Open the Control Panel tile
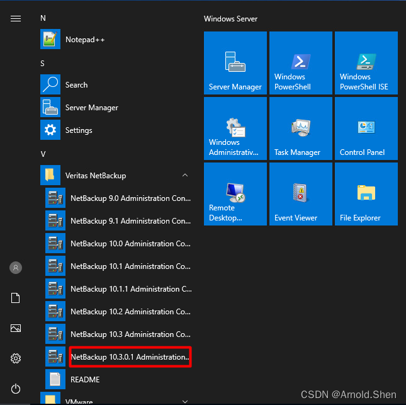406x405 pixels. 366,128
